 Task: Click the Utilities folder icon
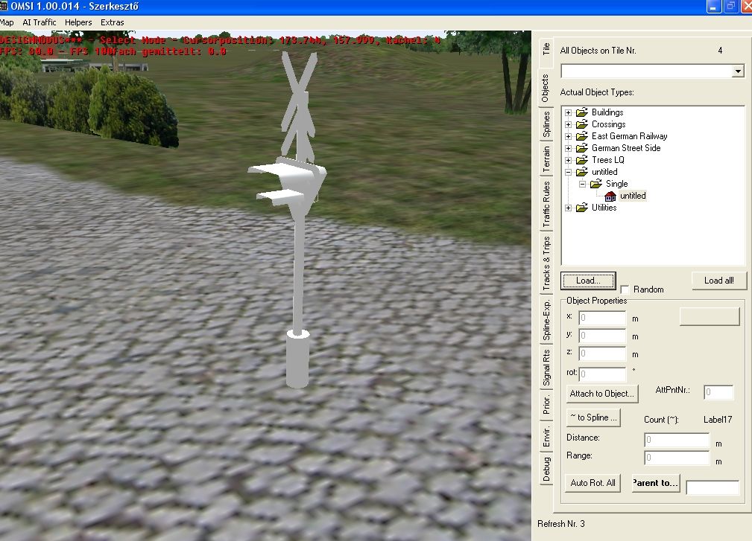pos(582,208)
